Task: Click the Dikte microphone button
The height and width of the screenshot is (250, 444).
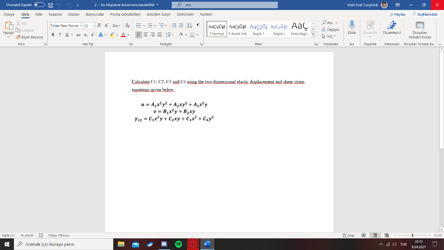Action: pos(352,27)
